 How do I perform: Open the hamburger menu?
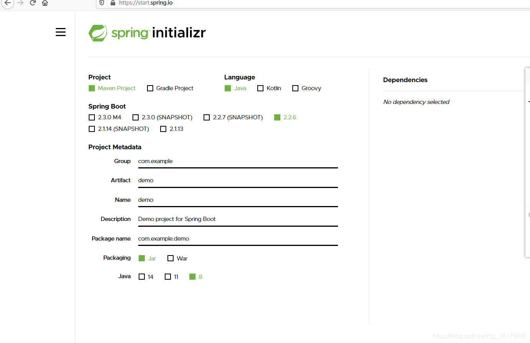click(61, 32)
